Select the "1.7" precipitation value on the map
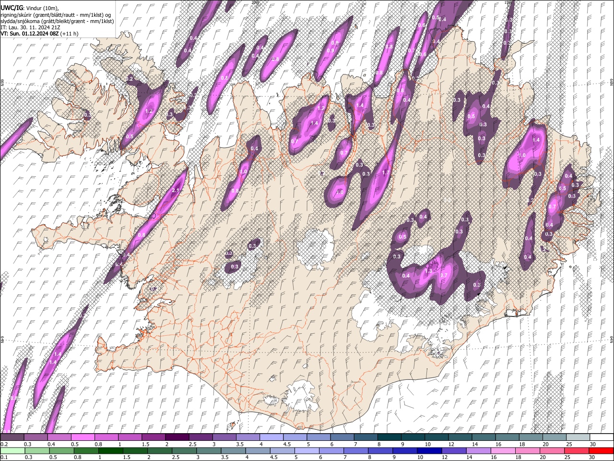614x461 pixels. point(385,173)
